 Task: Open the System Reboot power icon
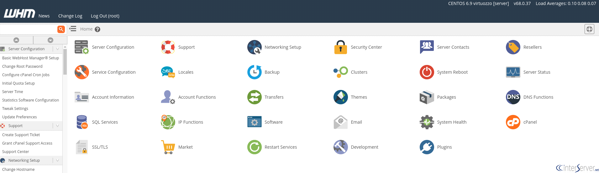(427, 72)
